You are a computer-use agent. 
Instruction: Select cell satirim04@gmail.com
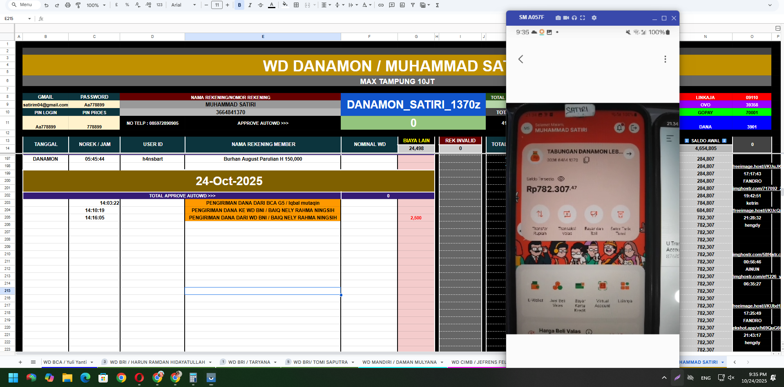[45, 105]
